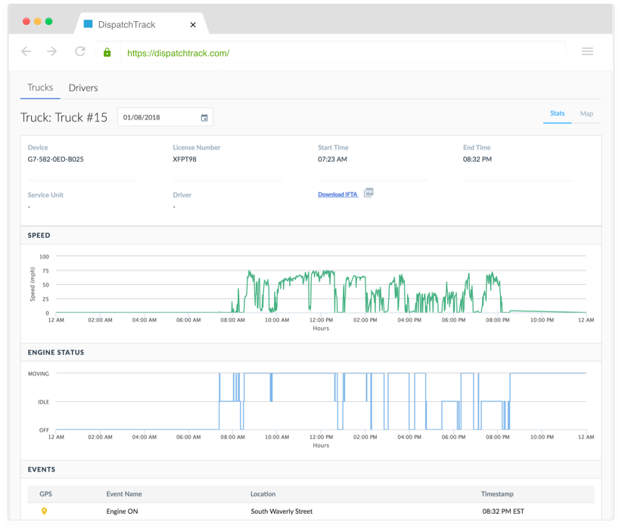Click the browser back arrow

26,51
